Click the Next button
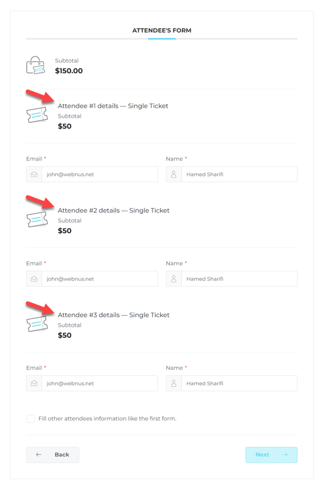Viewport: 324px width, 487px height. pyautogui.click(x=271, y=455)
